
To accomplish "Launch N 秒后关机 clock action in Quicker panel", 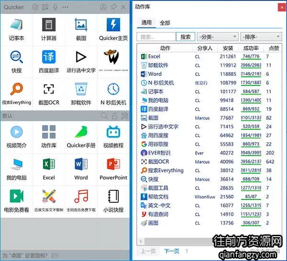I will click(113, 94).
